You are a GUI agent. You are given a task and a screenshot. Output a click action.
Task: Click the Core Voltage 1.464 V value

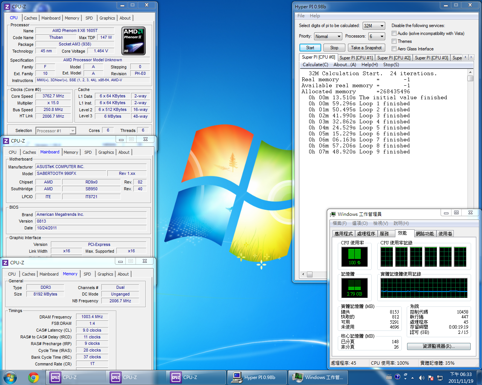101,51
